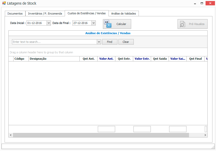Sort by the Qnt Final column header
The height and width of the screenshot is (151, 216).
(x=195, y=59)
